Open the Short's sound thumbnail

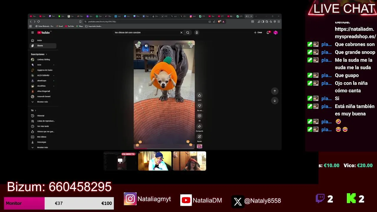(x=199, y=146)
